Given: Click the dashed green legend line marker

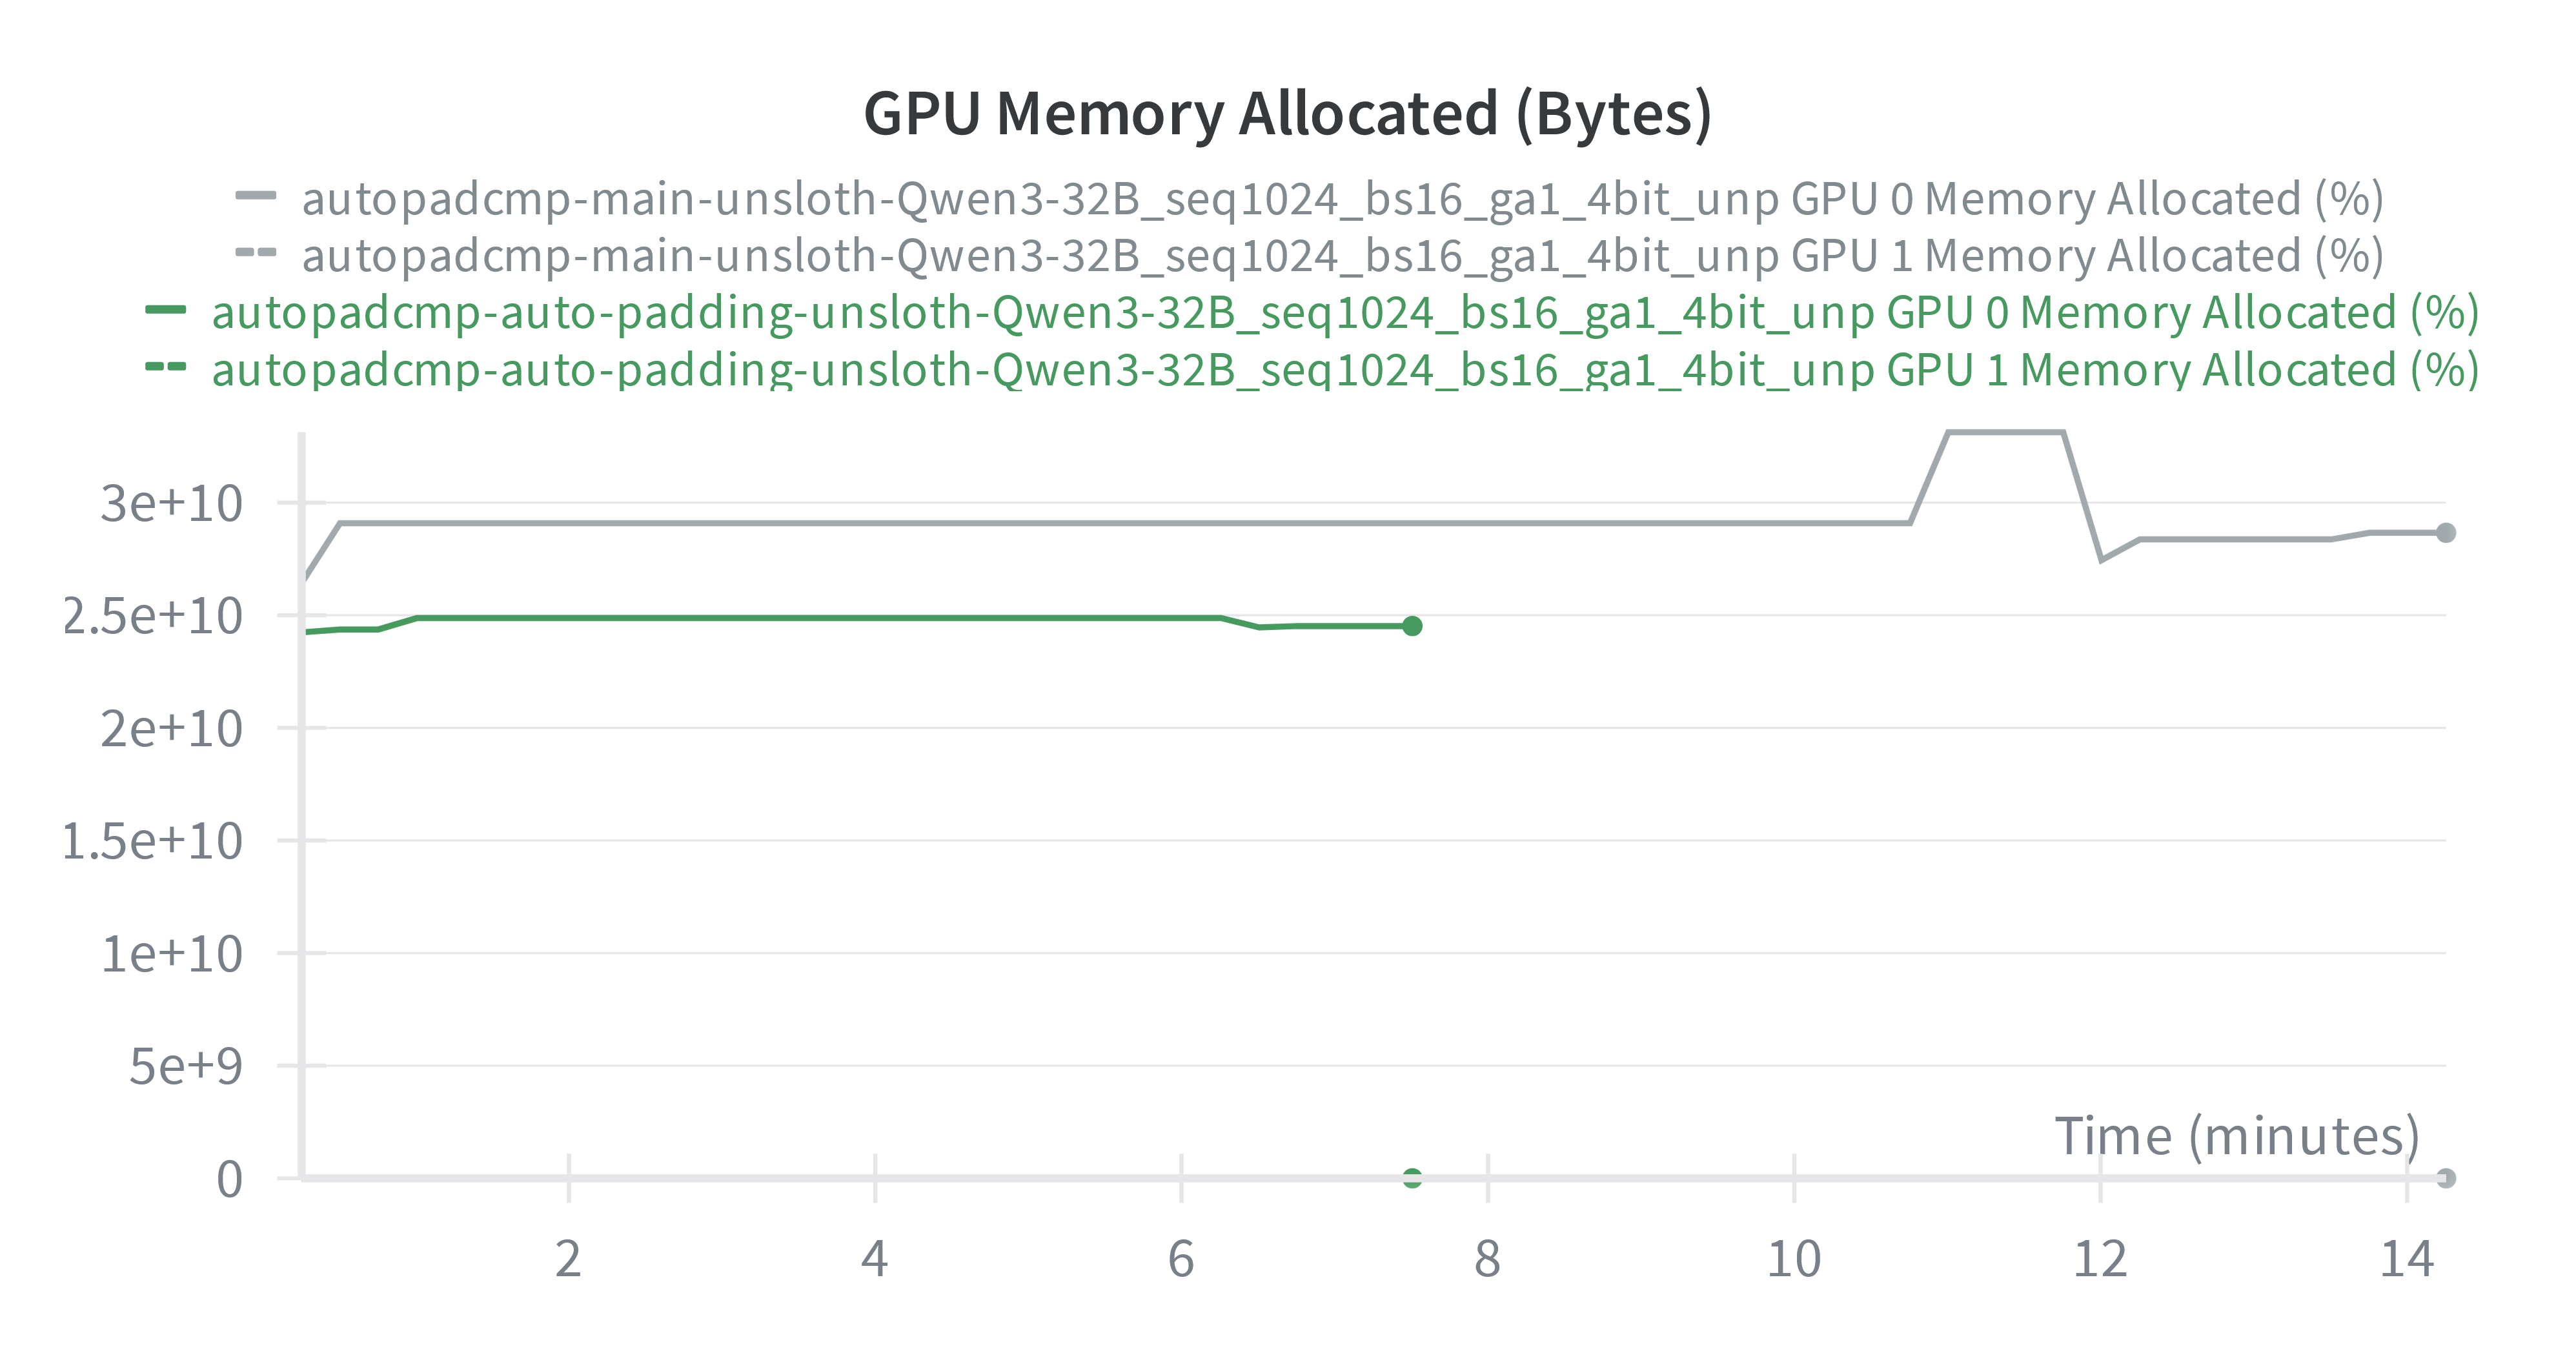Looking at the screenshot, I should [165, 367].
